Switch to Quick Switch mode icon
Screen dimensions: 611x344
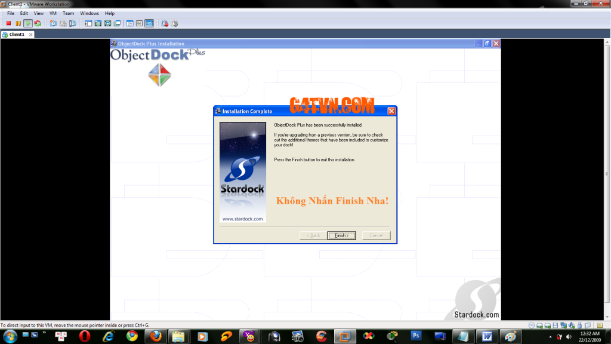click(x=98, y=23)
